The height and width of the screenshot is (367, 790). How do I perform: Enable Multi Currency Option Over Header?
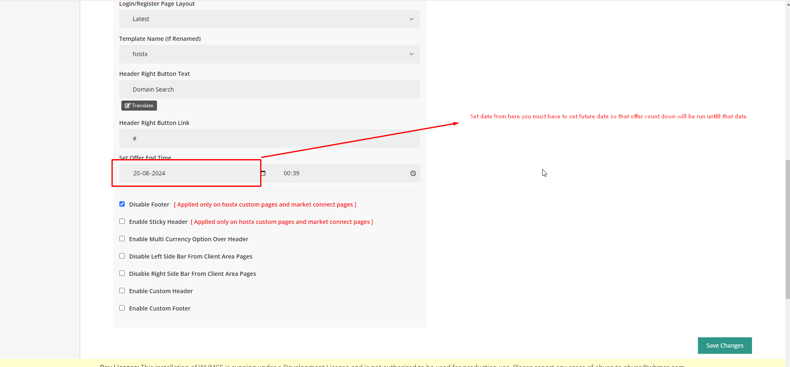pyautogui.click(x=122, y=239)
